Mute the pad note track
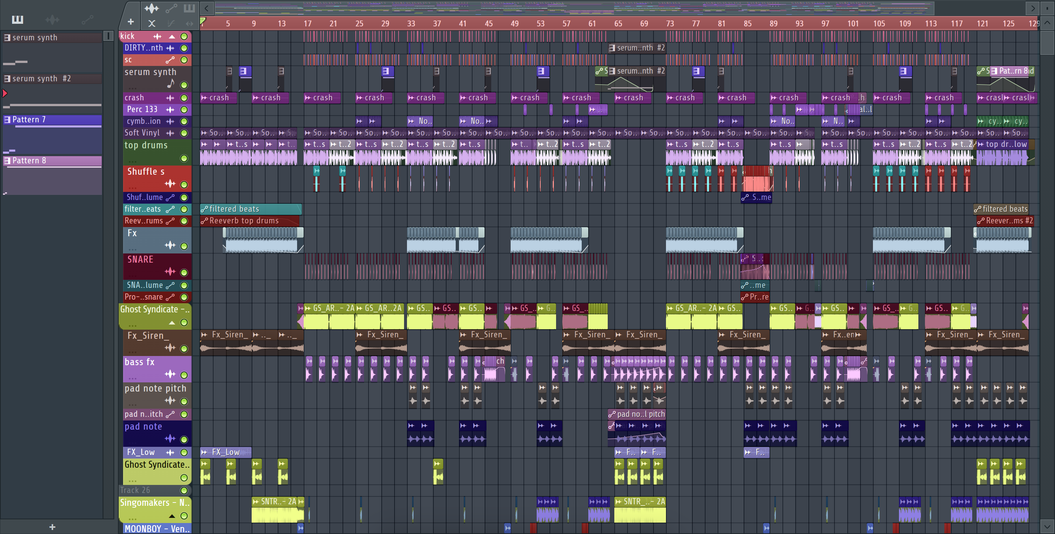1055x534 pixels. coord(184,440)
